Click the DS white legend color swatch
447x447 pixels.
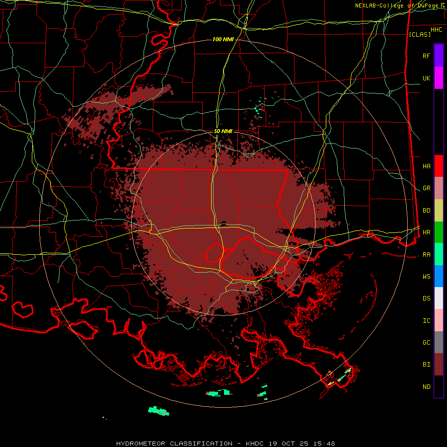(439, 298)
